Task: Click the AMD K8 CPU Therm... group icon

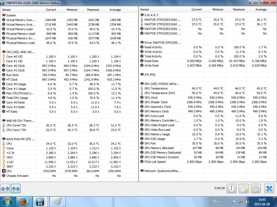Action: click(4, 120)
